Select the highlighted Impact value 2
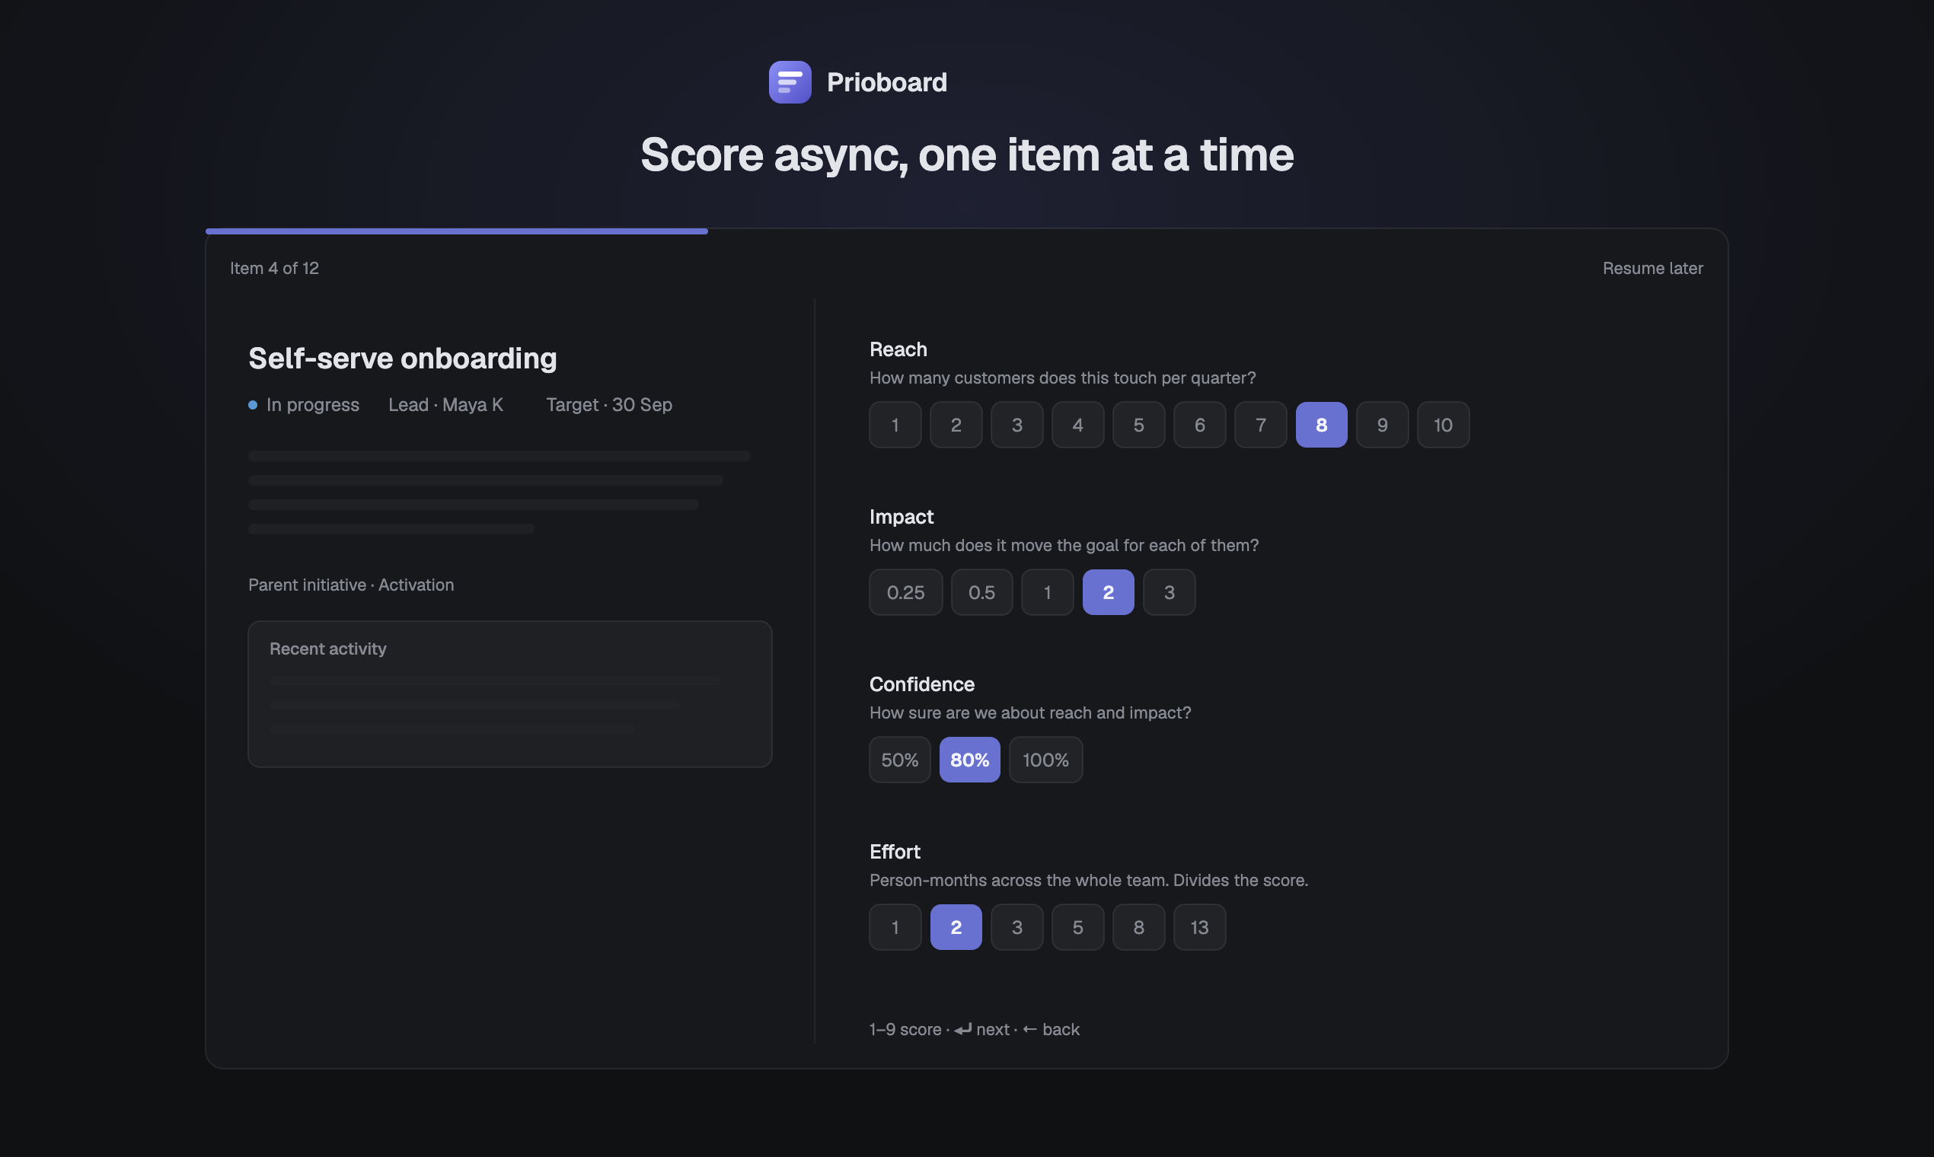Screen dimensions: 1934x1157 (1108, 592)
